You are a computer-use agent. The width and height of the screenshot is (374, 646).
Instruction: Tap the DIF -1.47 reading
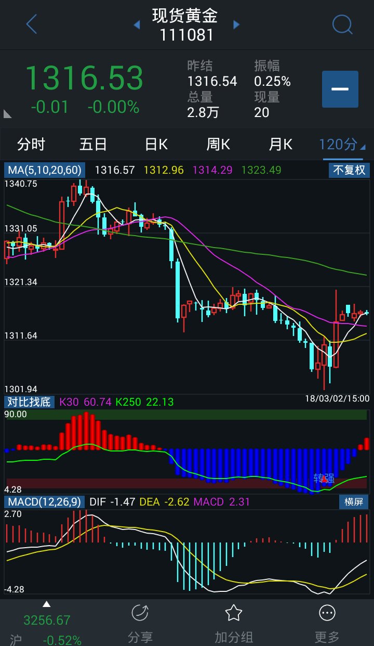click(112, 502)
